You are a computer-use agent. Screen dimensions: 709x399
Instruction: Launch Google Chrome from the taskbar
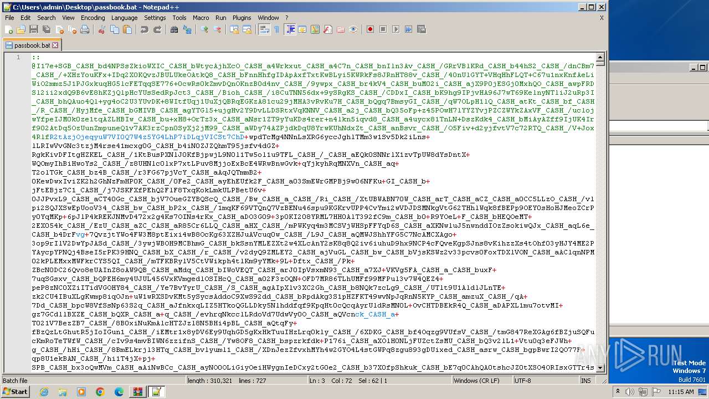(100, 392)
